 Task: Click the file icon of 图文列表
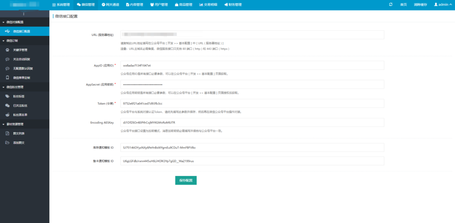7,133
